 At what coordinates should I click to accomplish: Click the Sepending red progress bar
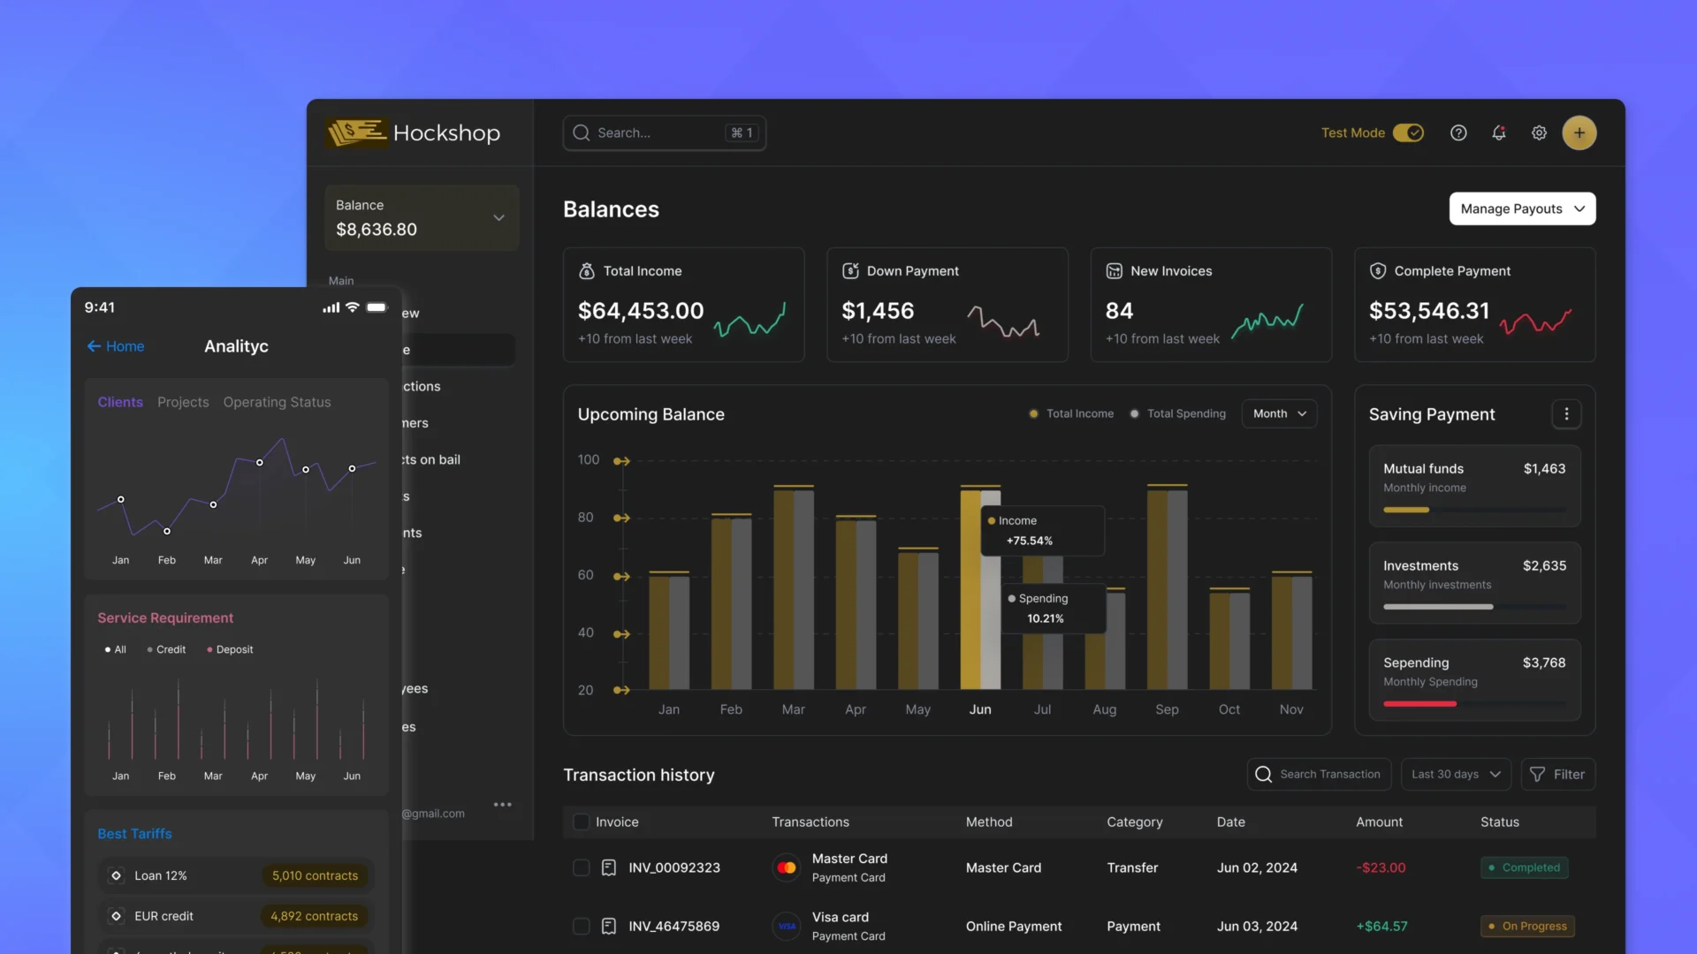[1419, 704]
